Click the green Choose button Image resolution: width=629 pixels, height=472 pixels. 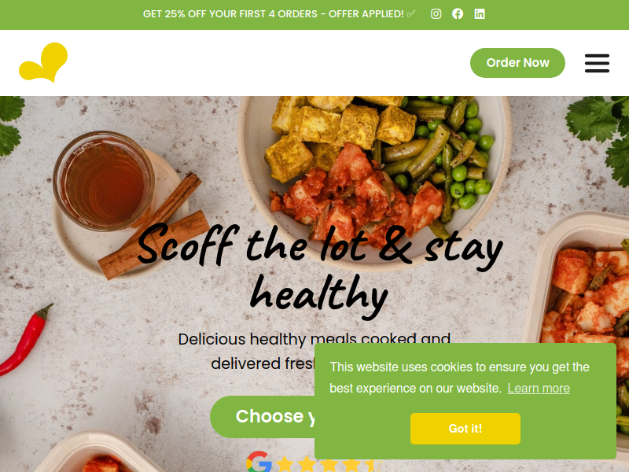(x=263, y=417)
